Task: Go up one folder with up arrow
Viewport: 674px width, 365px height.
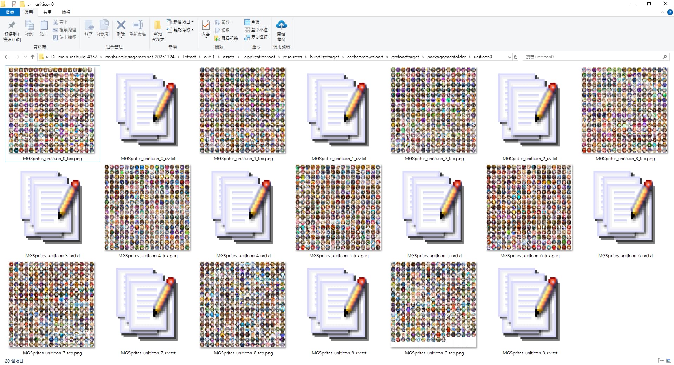Action: pos(33,57)
